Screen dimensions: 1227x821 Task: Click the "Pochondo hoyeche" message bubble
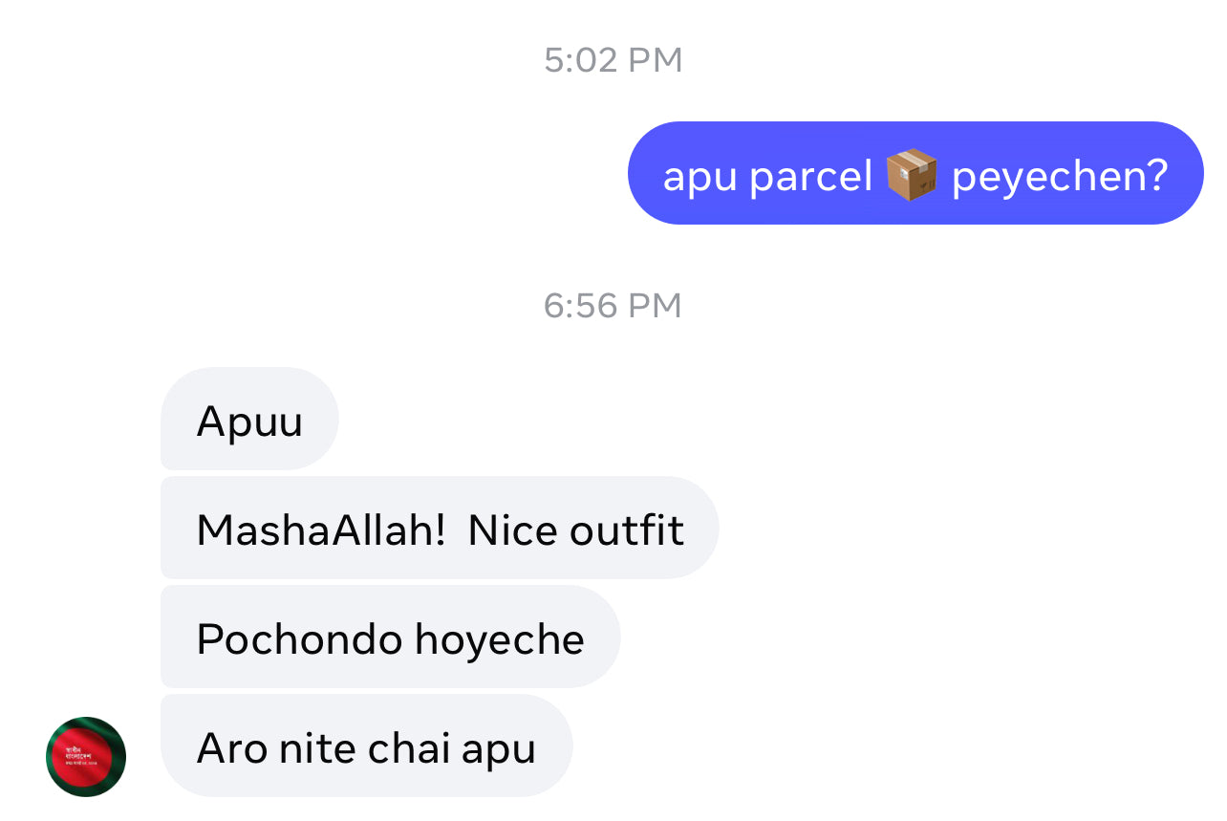pyautogui.click(x=390, y=637)
